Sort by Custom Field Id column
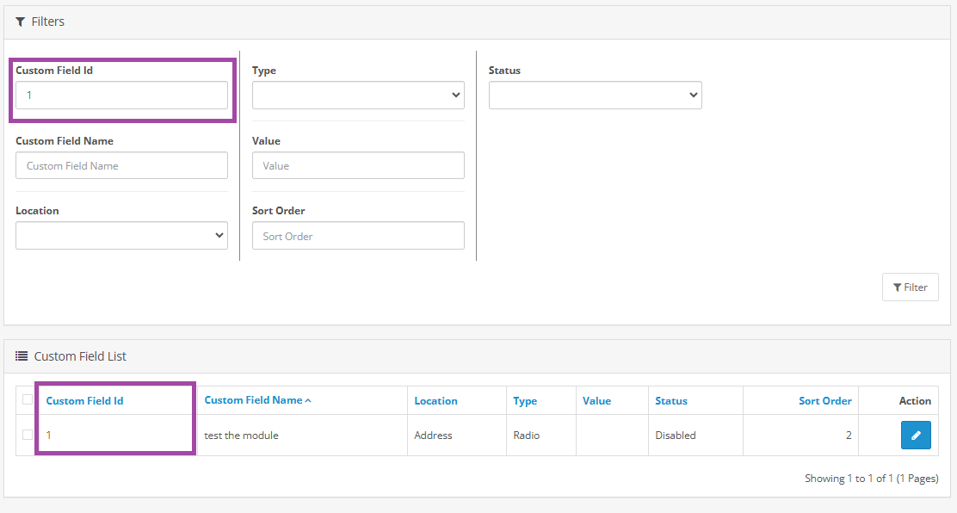Viewport: 957px width, 513px height. click(84, 401)
